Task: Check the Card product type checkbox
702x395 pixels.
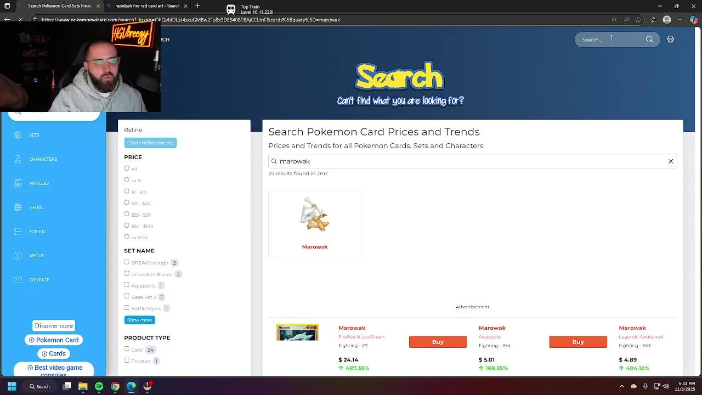Action: (x=127, y=349)
